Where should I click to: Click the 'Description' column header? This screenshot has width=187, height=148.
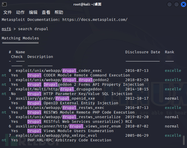coord(40,56)
